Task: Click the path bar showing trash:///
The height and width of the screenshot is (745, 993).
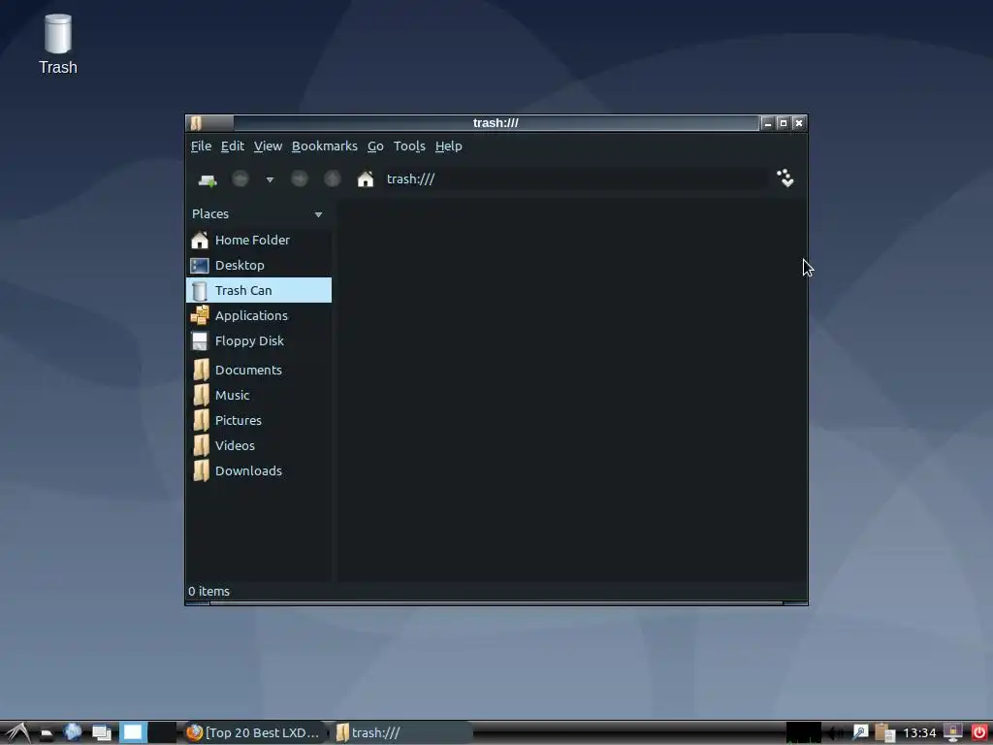Action: (x=575, y=179)
